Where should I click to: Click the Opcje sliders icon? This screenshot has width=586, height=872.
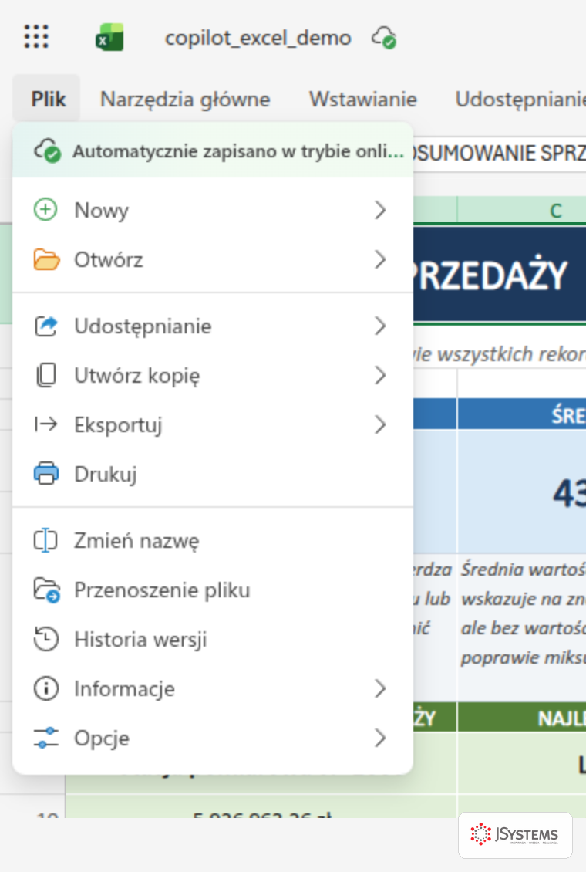[46, 738]
